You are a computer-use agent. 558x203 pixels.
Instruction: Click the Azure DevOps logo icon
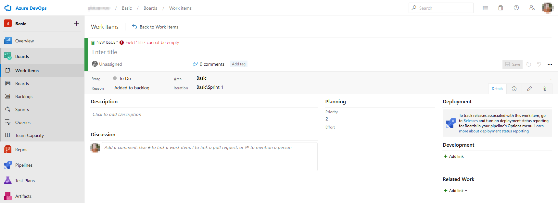[x=8, y=8]
